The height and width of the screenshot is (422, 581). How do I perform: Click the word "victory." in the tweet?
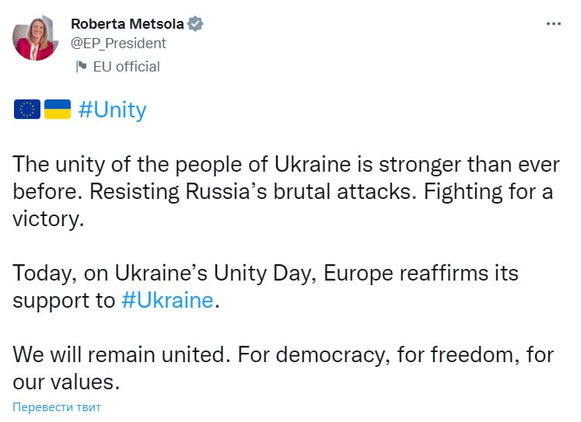(x=48, y=219)
